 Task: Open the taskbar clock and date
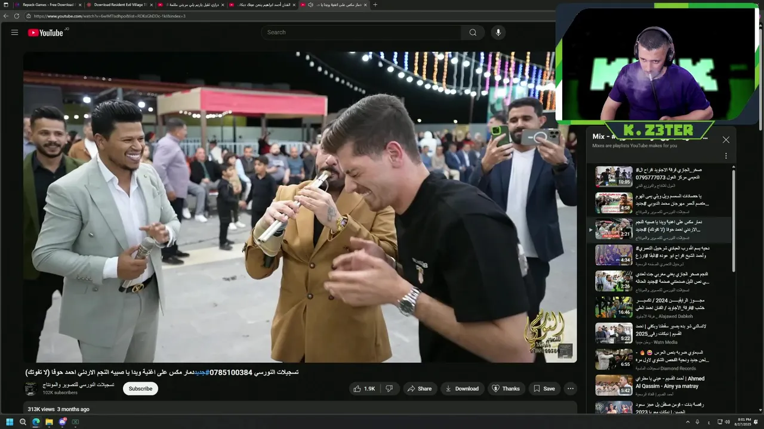click(744, 422)
